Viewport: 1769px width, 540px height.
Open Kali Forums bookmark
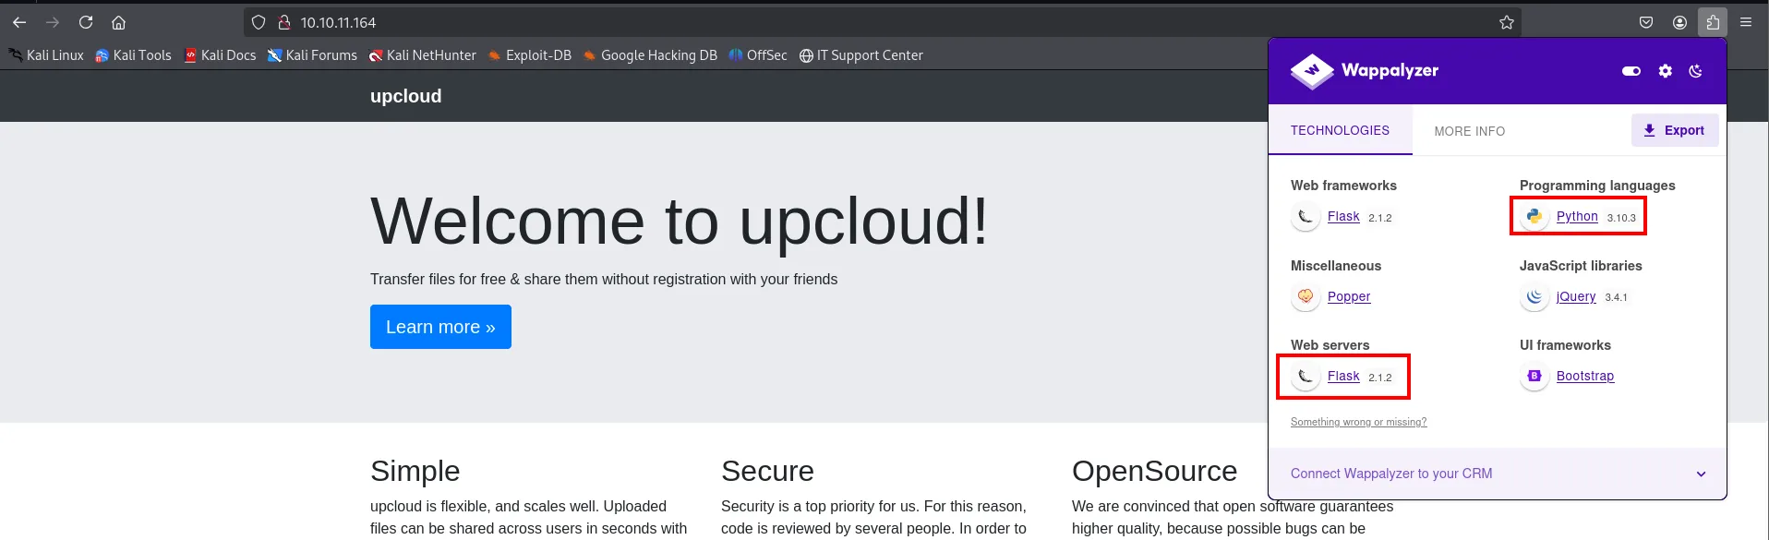312,55
